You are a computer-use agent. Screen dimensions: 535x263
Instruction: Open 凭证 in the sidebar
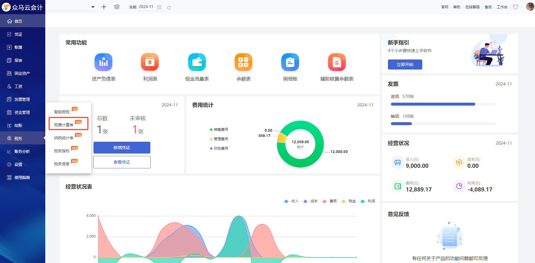pyautogui.click(x=22, y=34)
